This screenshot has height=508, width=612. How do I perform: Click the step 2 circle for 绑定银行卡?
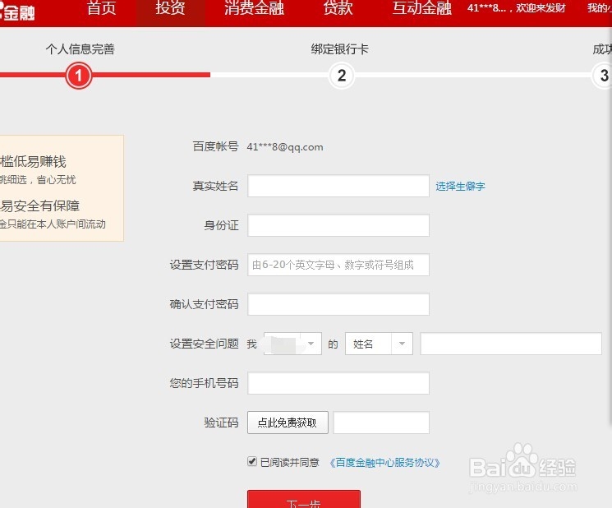(342, 76)
